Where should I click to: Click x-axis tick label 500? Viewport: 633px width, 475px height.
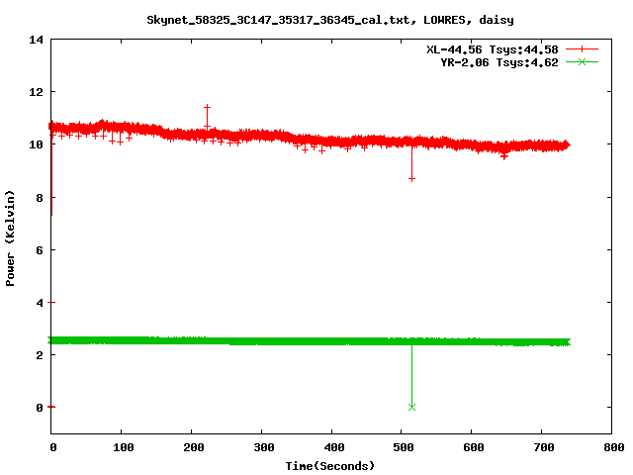click(x=404, y=447)
